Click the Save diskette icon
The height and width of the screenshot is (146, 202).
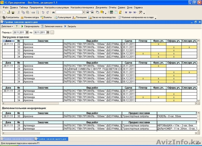13,12
